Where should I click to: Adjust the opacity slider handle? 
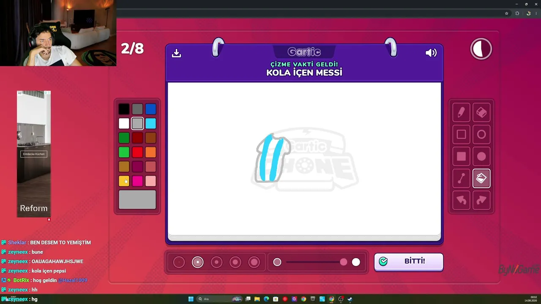(344, 262)
